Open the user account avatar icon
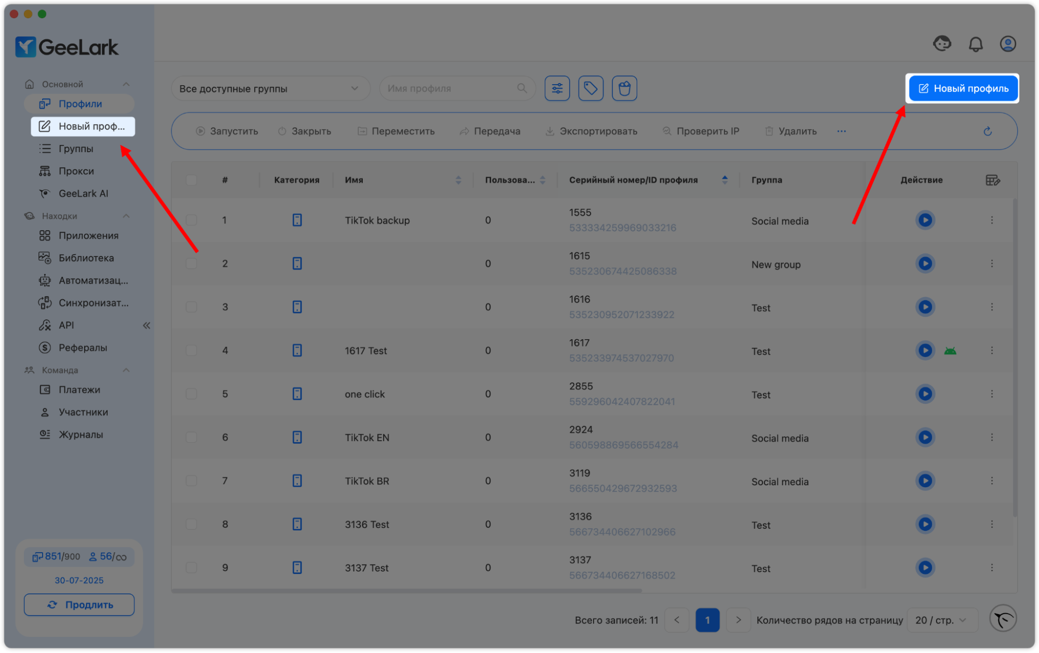This screenshot has width=1039, height=653. pos(1007,45)
